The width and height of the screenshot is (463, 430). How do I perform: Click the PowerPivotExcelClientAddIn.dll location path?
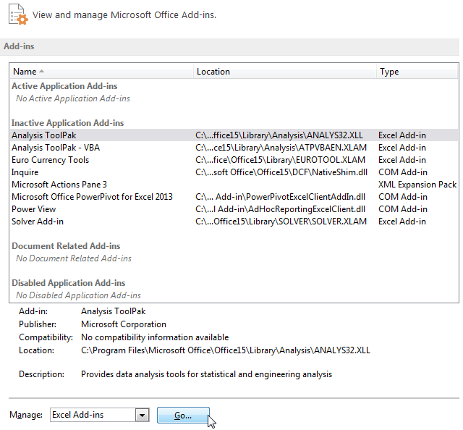point(280,197)
